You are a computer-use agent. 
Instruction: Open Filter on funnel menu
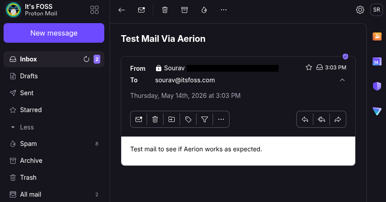click(x=205, y=119)
